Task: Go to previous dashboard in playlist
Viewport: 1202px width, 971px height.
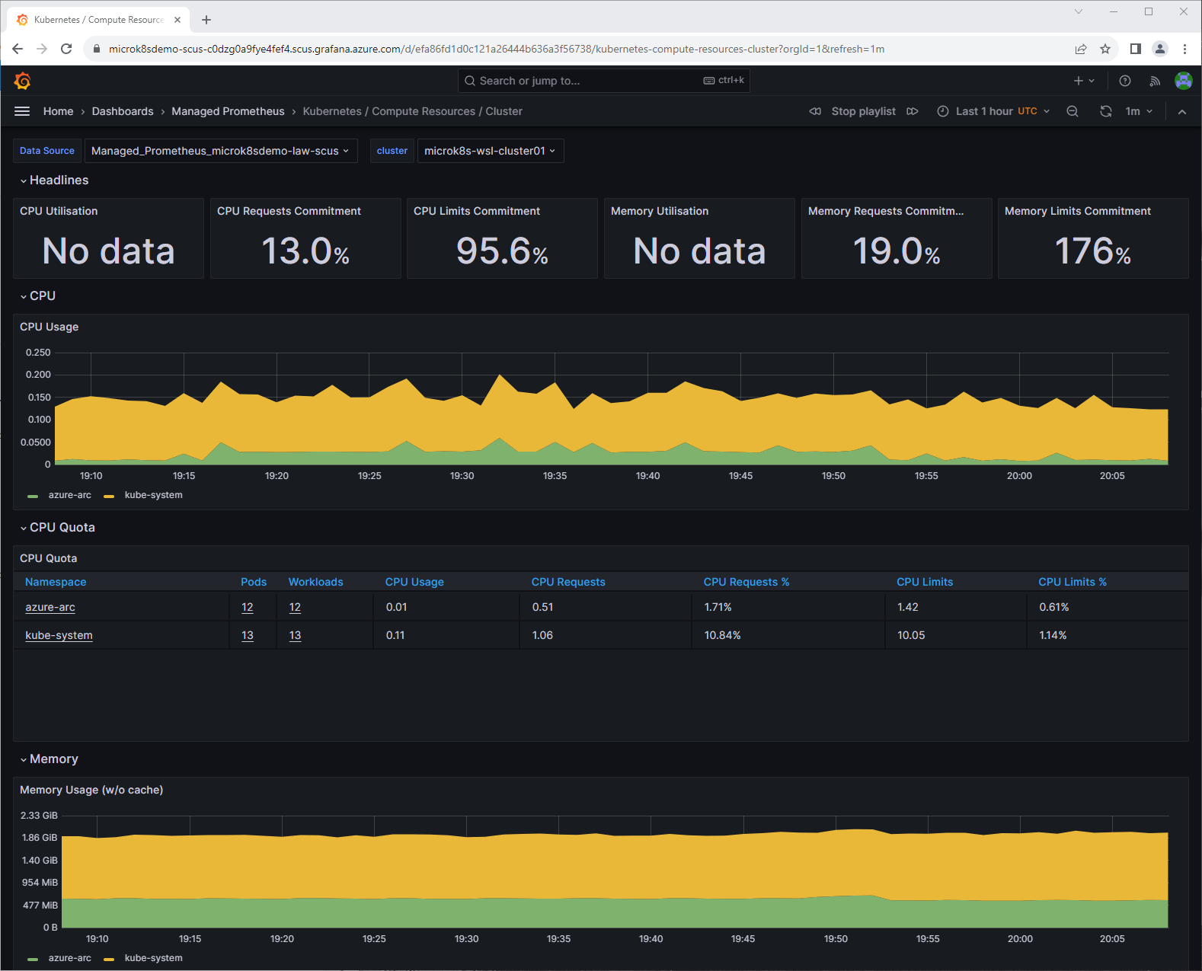Action: [x=815, y=111]
